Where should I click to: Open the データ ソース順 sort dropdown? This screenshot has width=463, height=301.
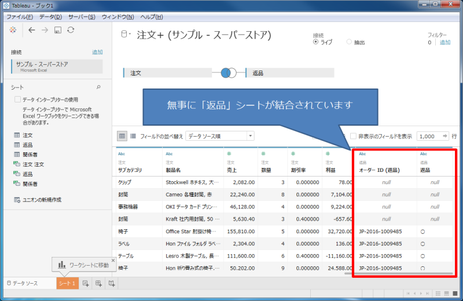coord(220,136)
